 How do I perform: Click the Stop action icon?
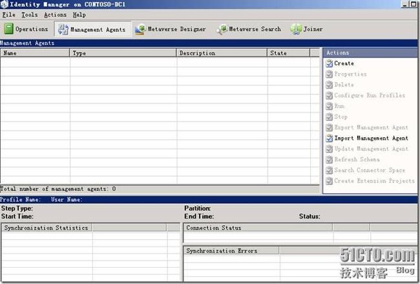[x=329, y=117]
